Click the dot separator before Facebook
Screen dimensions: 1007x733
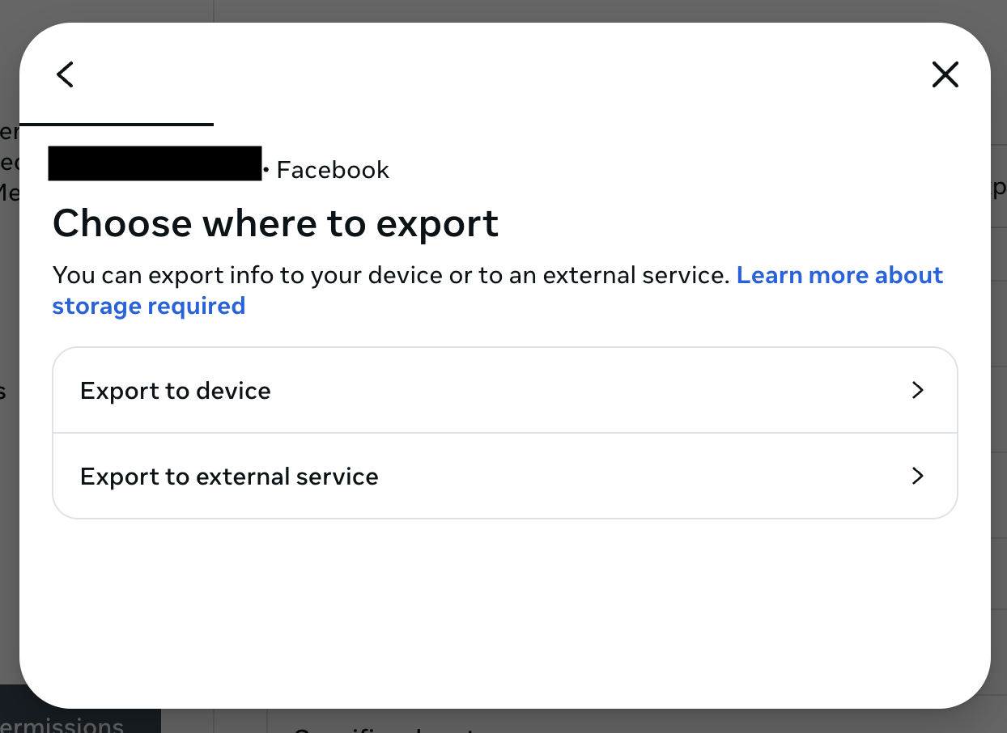[x=266, y=170]
